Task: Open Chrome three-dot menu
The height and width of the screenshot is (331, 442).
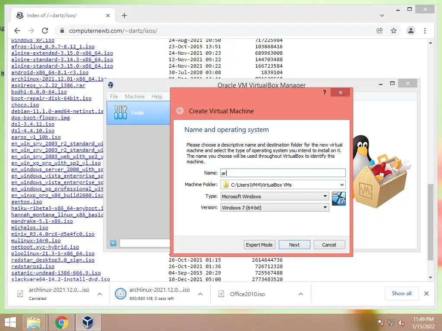Action: click(425, 31)
